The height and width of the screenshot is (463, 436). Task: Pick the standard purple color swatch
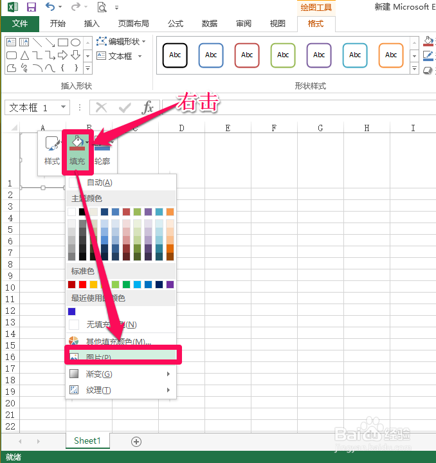[170, 284]
